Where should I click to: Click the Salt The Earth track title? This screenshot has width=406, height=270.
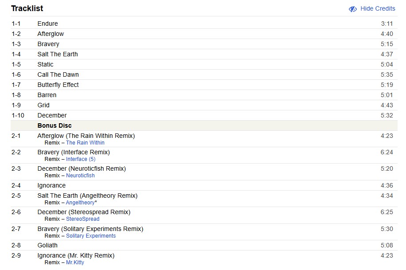(57, 54)
